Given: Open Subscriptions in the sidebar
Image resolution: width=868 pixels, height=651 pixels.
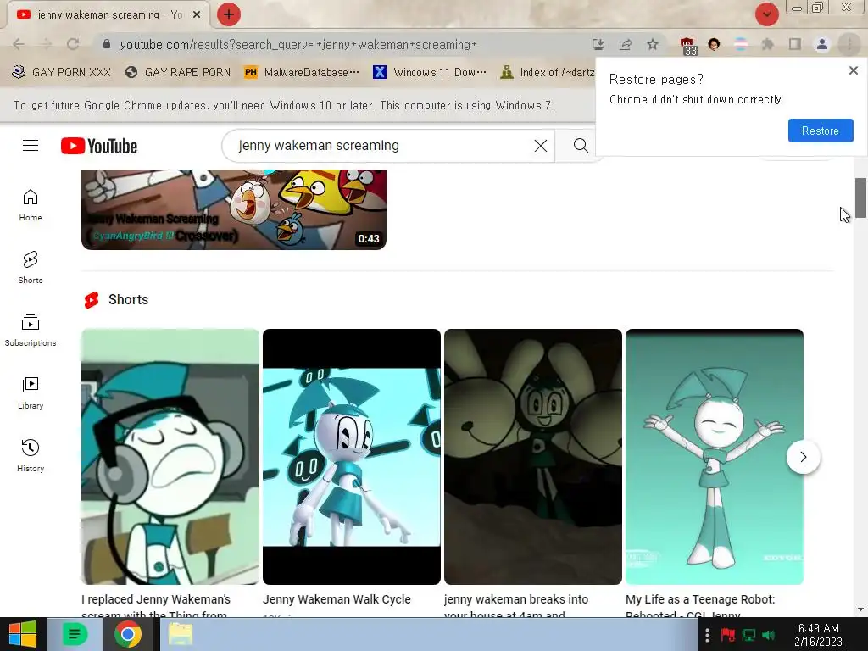Looking at the screenshot, I should (31, 331).
